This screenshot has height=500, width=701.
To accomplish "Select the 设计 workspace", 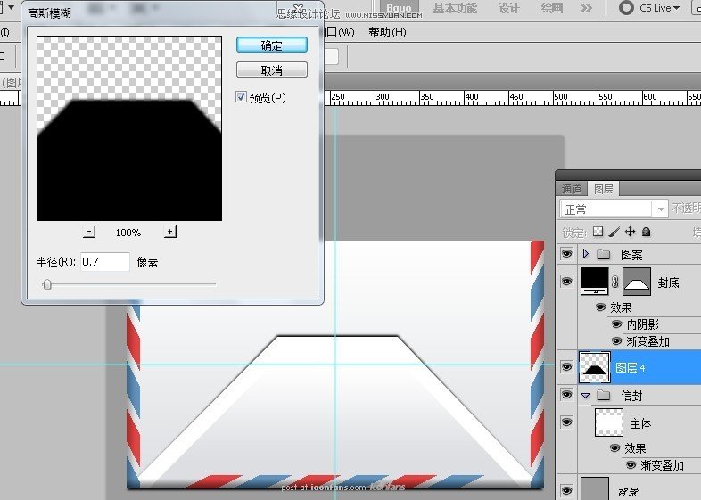I will [x=508, y=8].
